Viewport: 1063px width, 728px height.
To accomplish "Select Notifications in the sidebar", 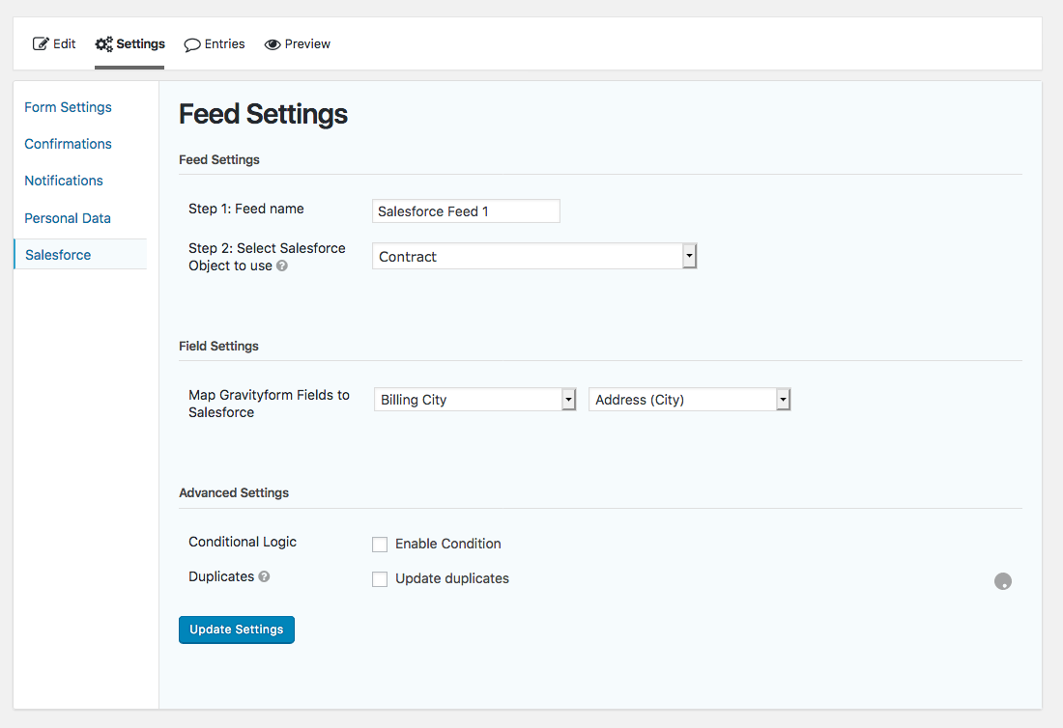I will [x=64, y=181].
